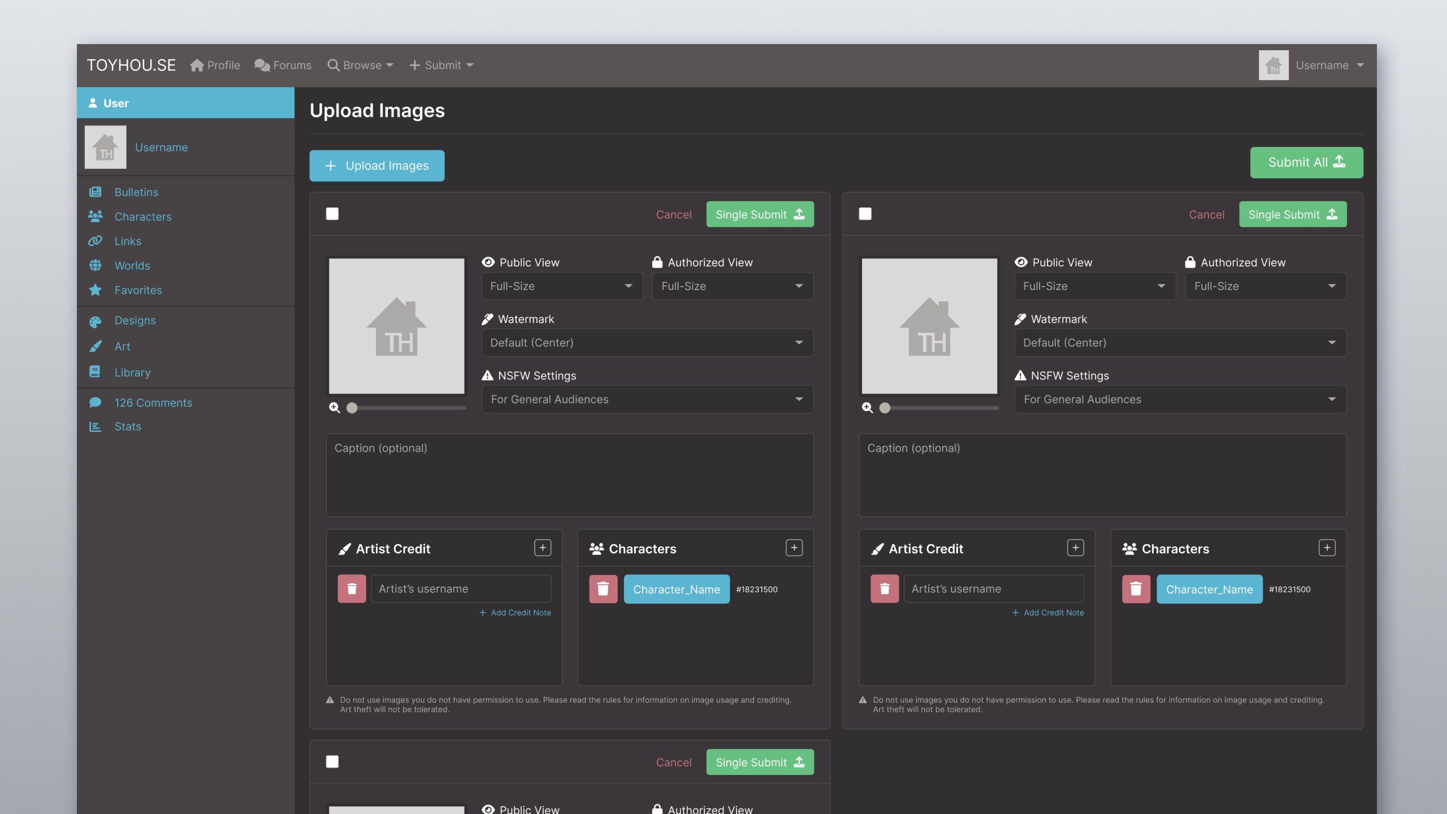This screenshot has height=814, width=1447.
Task: Expand the Username account menu
Action: (x=1330, y=66)
